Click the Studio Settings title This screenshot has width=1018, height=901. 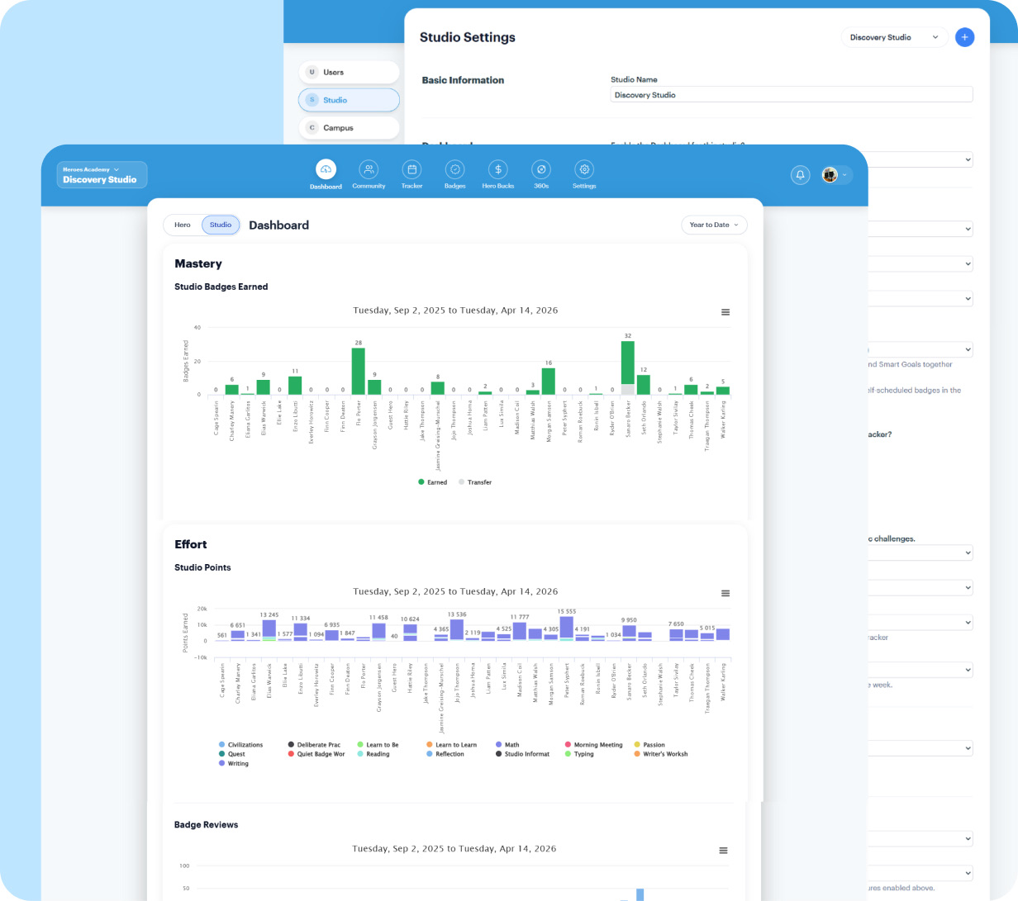point(468,37)
